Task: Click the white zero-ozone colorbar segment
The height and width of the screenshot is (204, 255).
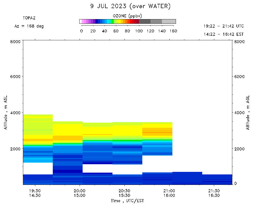Action: (x=81, y=21)
